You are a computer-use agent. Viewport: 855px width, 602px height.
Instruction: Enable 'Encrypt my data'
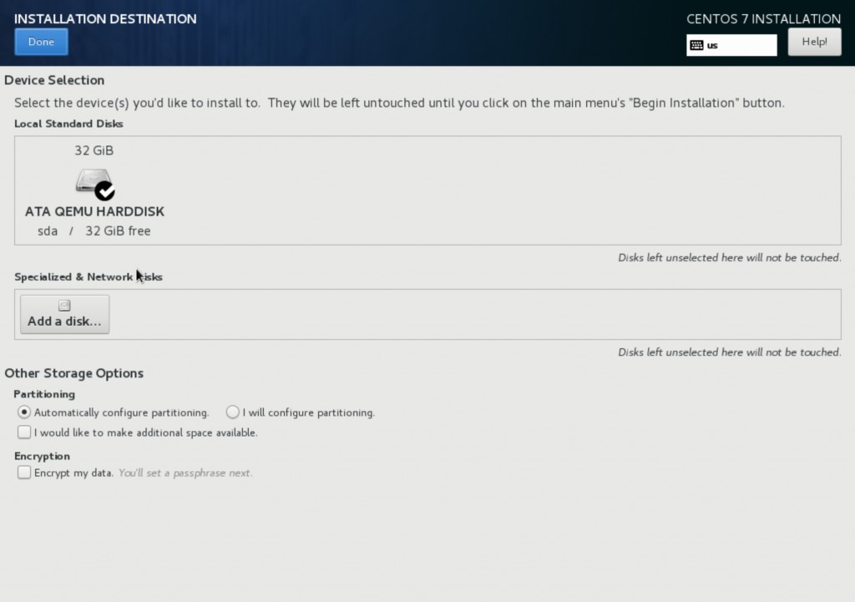(x=24, y=472)
